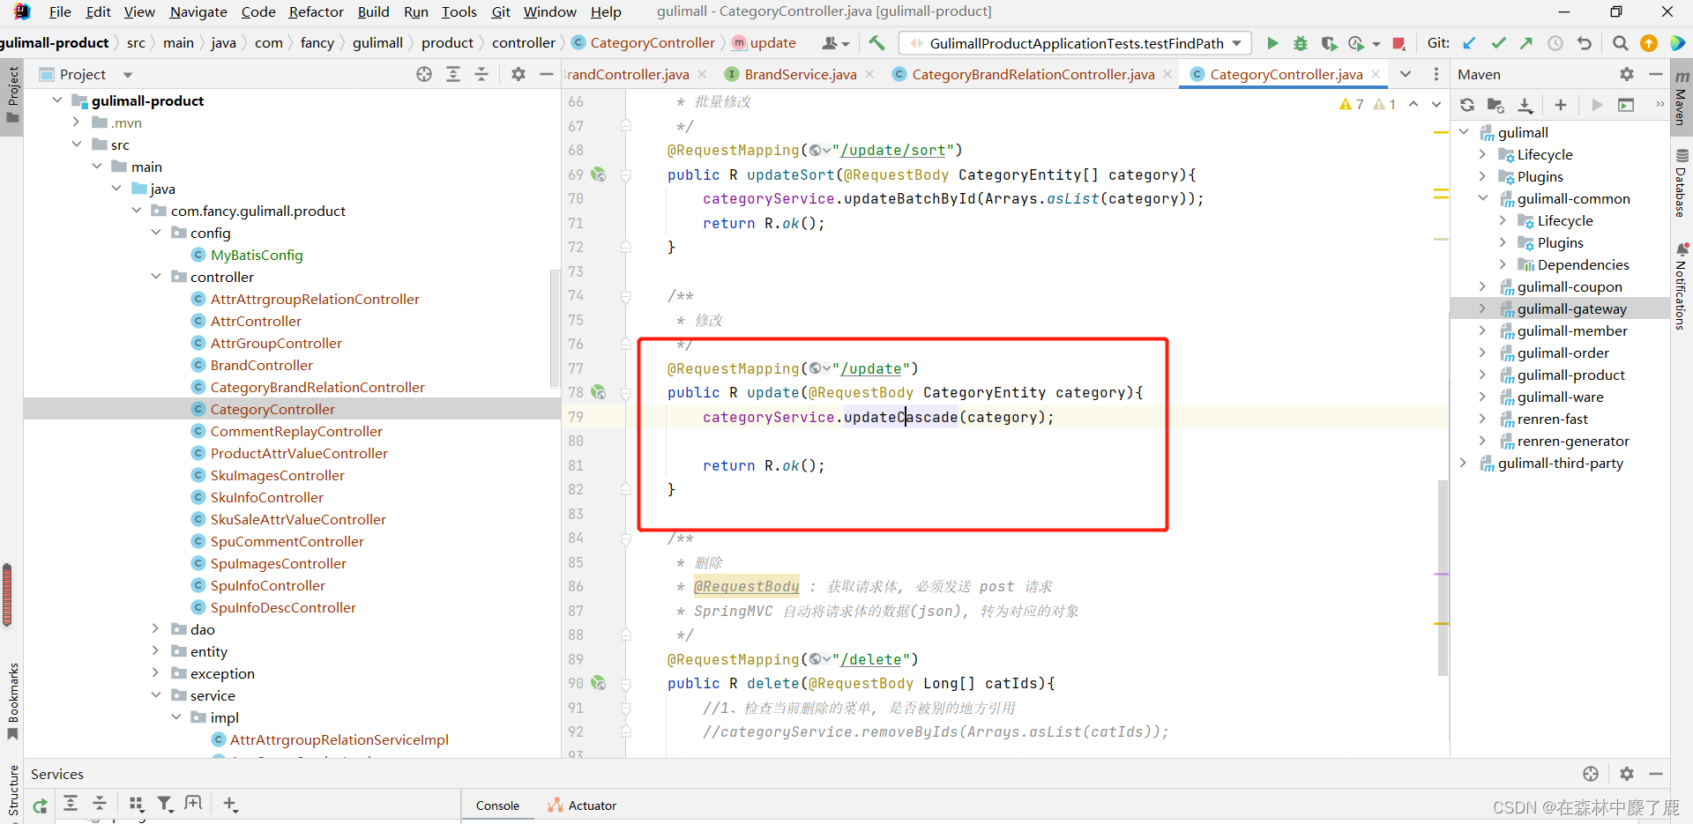Open MyBatisConfig class in tree
Screen dimensions: 1693x824
coord(256,255)
